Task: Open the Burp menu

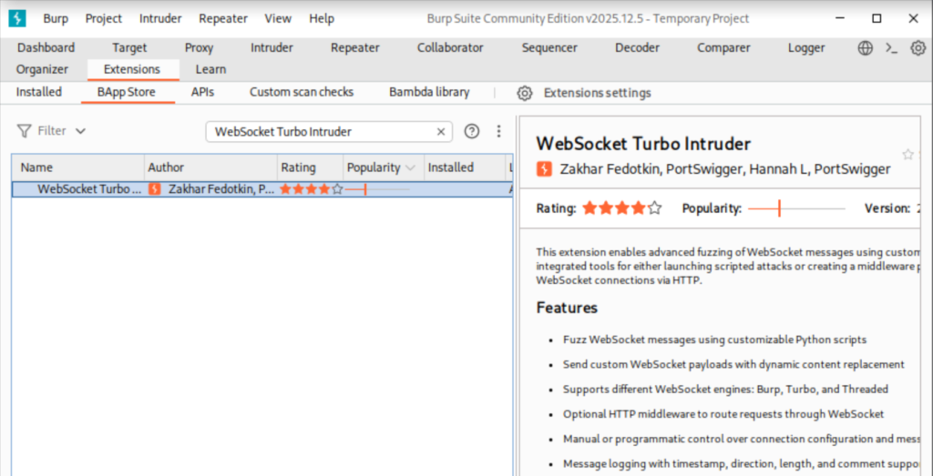Action: click(x=56, y=18)
